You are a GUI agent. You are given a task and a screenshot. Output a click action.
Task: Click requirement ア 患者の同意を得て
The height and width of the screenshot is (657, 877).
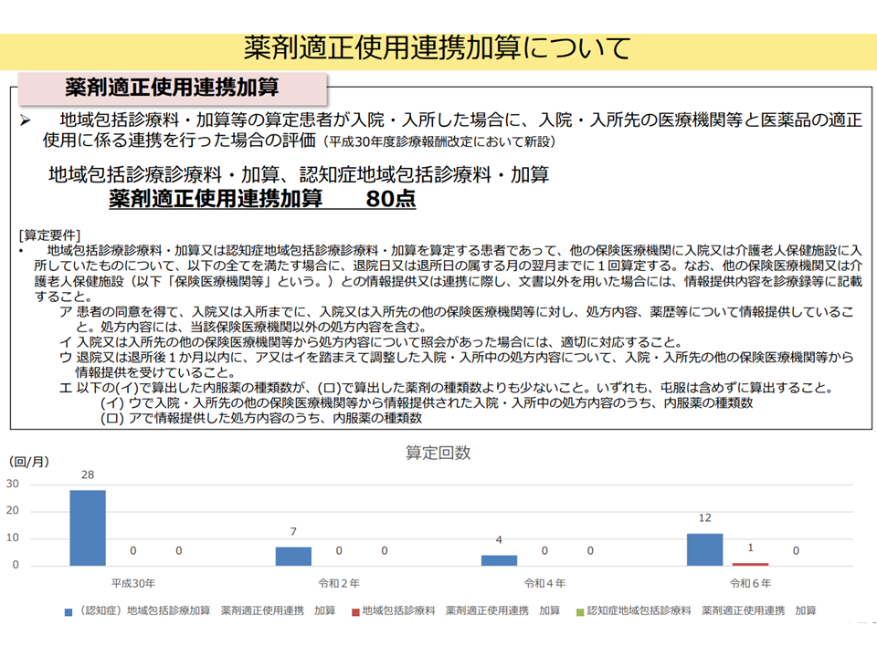[x=457, y=319]
